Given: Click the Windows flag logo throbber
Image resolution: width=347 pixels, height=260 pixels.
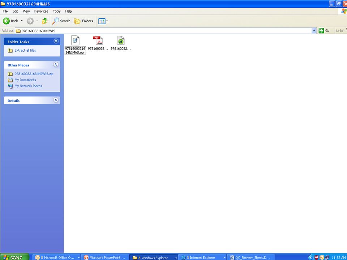Looking at the screenshot, I should (344, 11).
